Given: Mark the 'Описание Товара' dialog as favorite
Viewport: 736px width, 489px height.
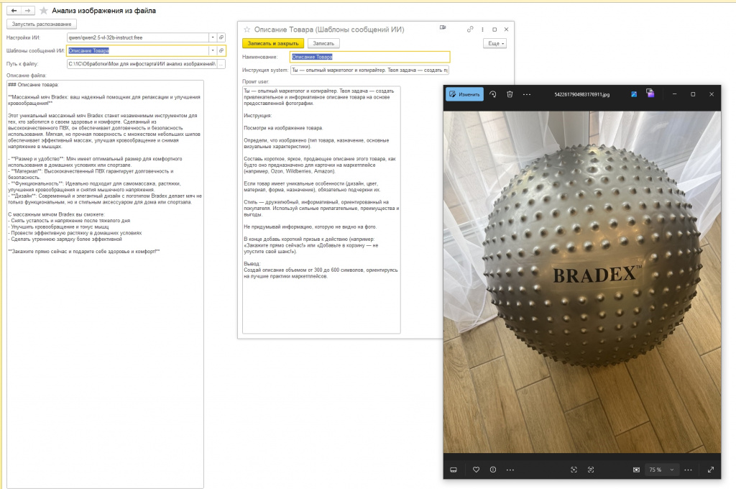Looking at the screenshot, I should [247, 29].
